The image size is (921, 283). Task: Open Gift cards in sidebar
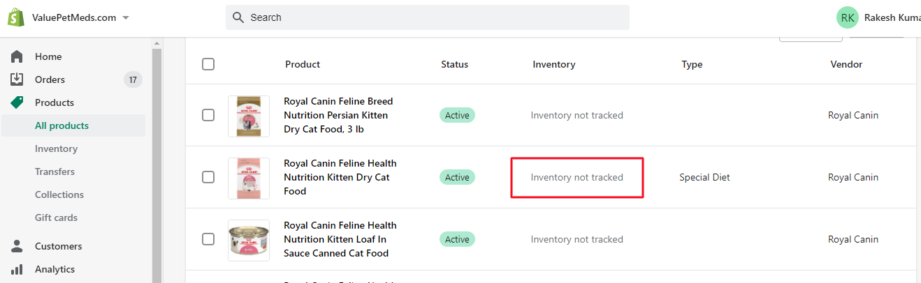(56, 217)
